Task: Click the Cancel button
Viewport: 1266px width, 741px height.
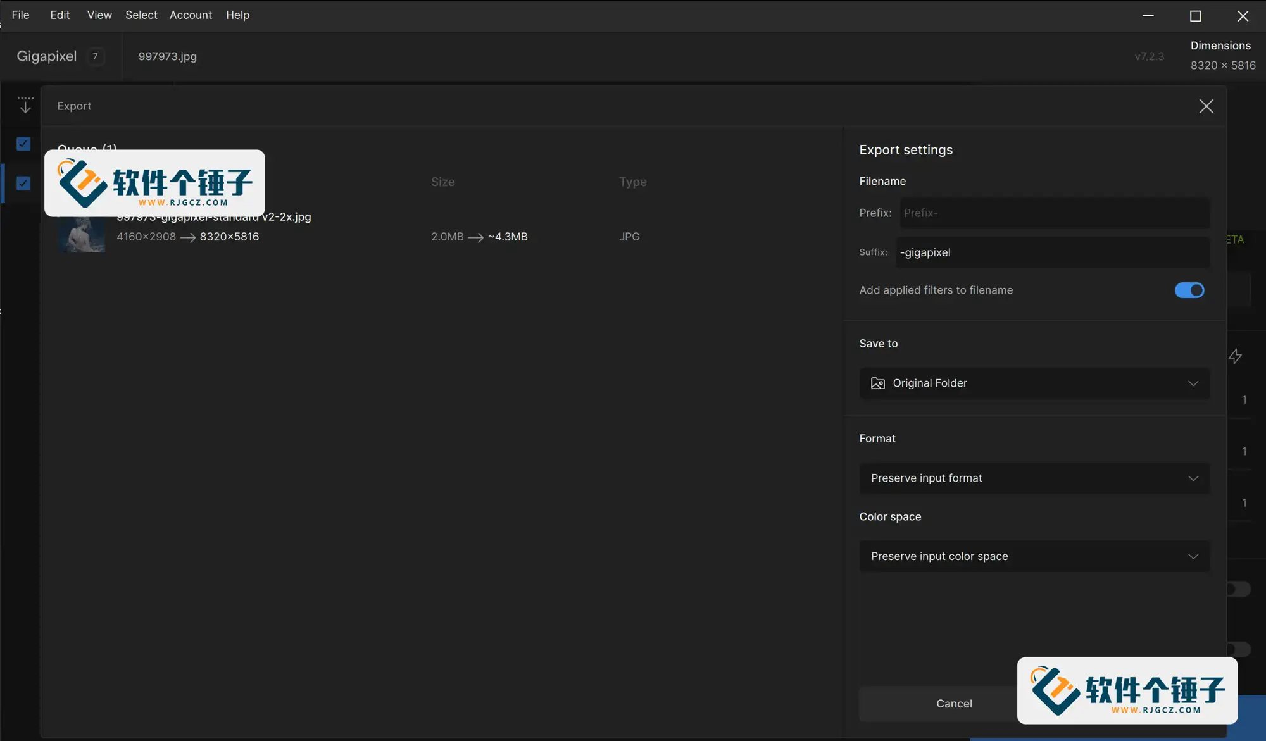Action: pyautogui.click(x=954, y=704)
